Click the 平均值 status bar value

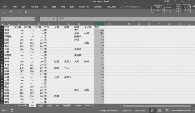click(x=109, y=110)
